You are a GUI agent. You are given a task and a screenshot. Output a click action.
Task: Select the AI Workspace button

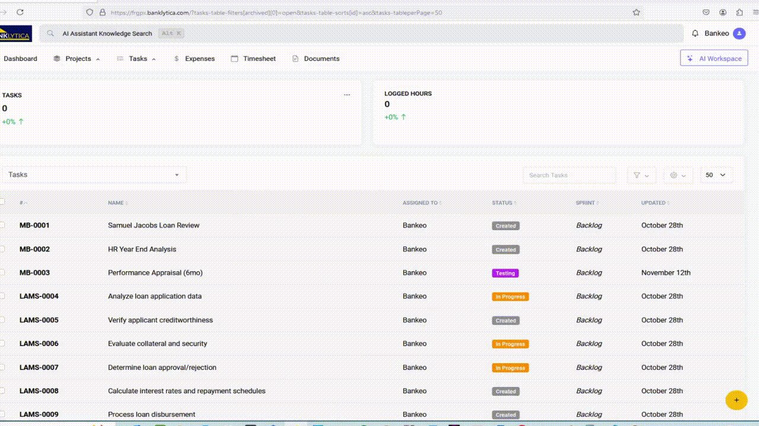pos(714,58)
